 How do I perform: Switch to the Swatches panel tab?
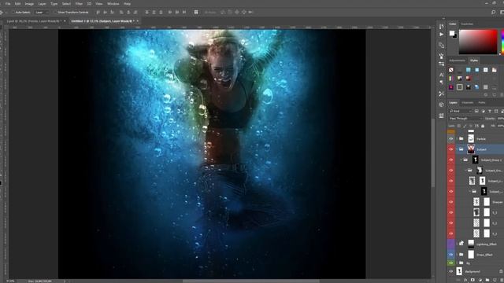(x=467, y=24)
